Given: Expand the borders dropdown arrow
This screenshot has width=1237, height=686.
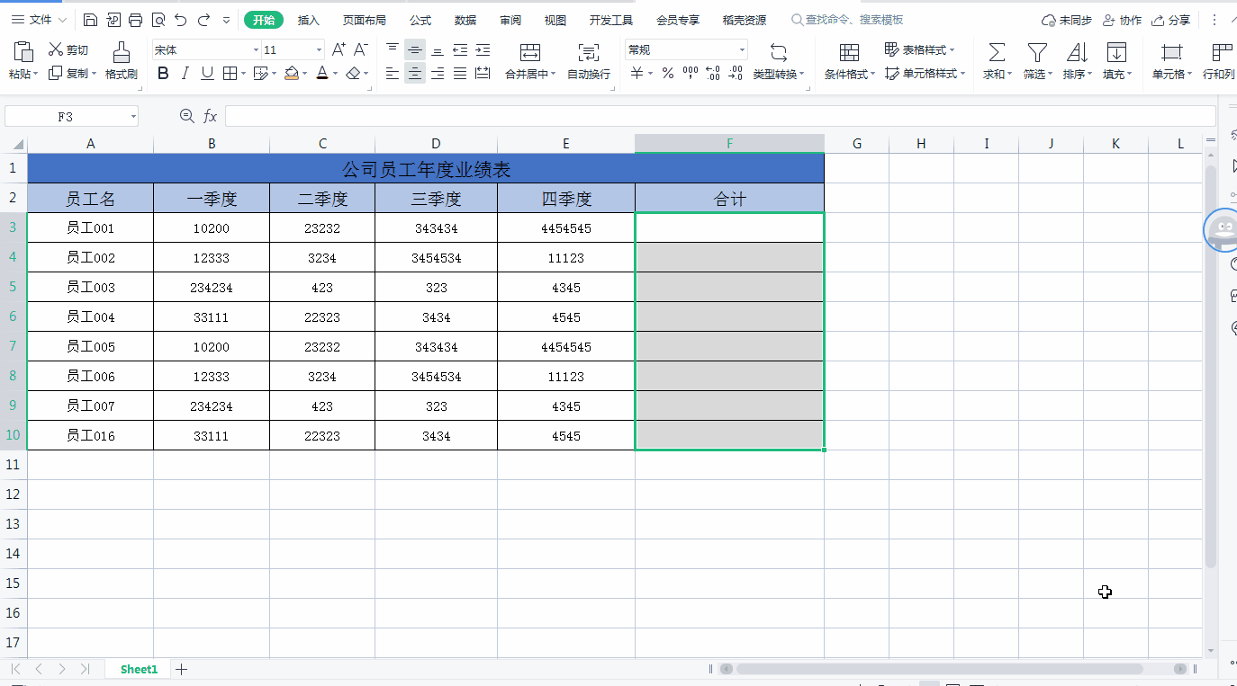Looking at the screenshot, I should pyautogui.click(x=244, y=74).
